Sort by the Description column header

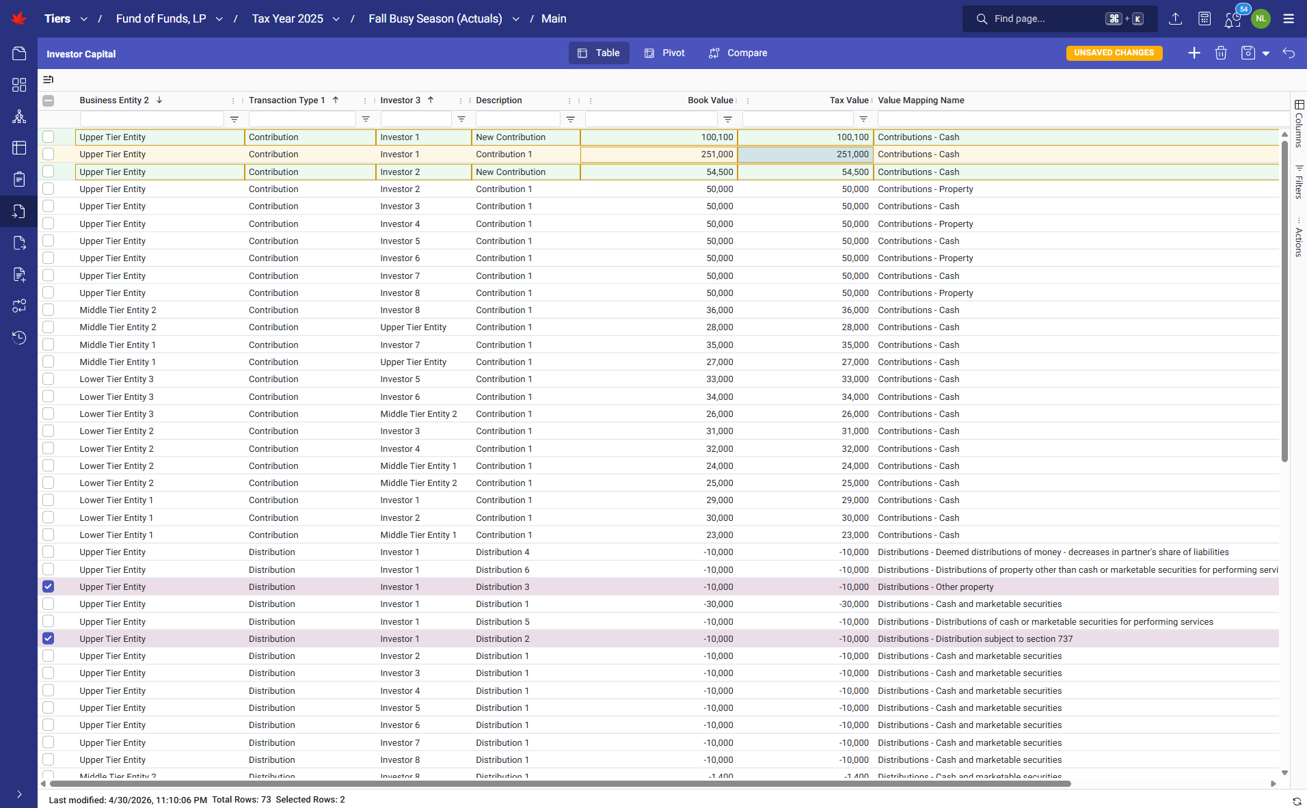pyautogui.click(x=499, y=100)
